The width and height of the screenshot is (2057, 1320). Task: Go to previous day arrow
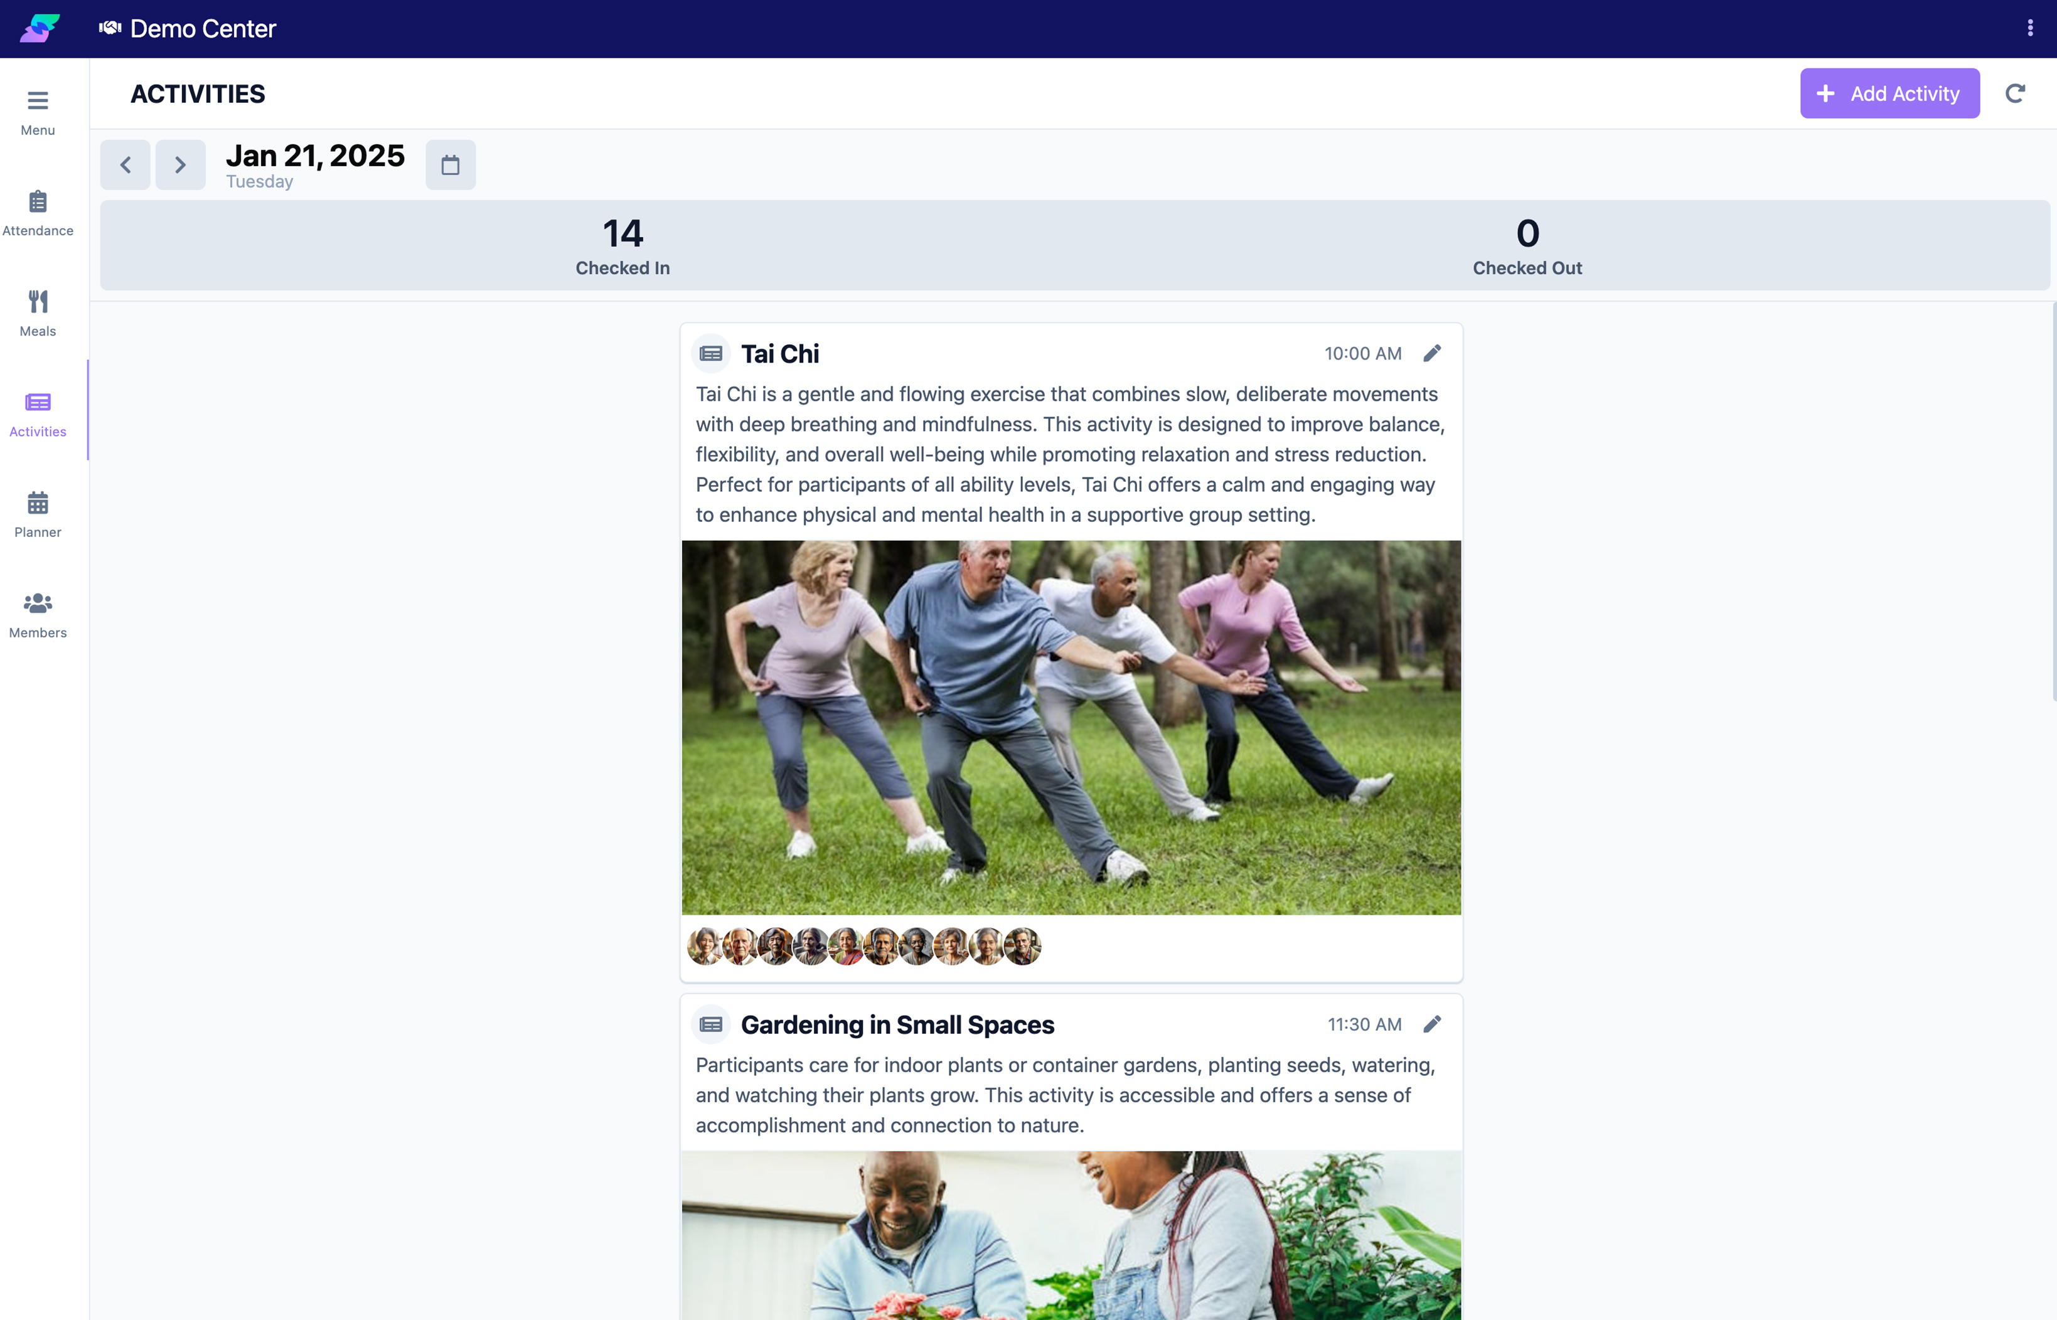coord(125,164)
